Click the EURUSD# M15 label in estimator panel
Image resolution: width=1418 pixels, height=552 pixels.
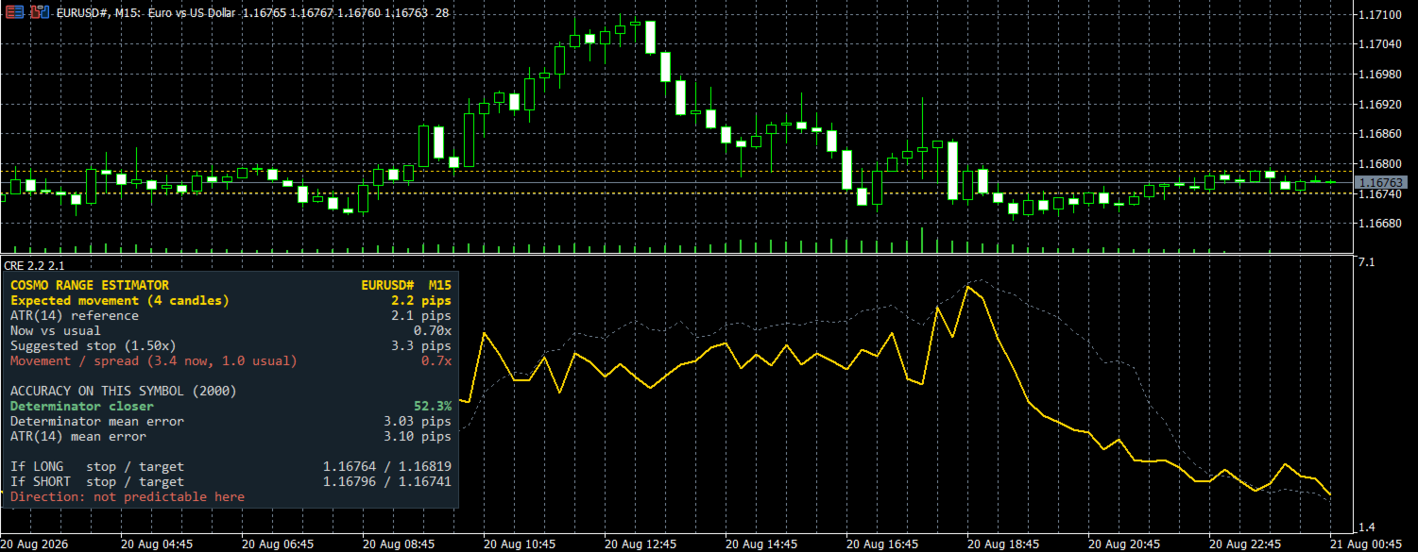coord(406,285)
